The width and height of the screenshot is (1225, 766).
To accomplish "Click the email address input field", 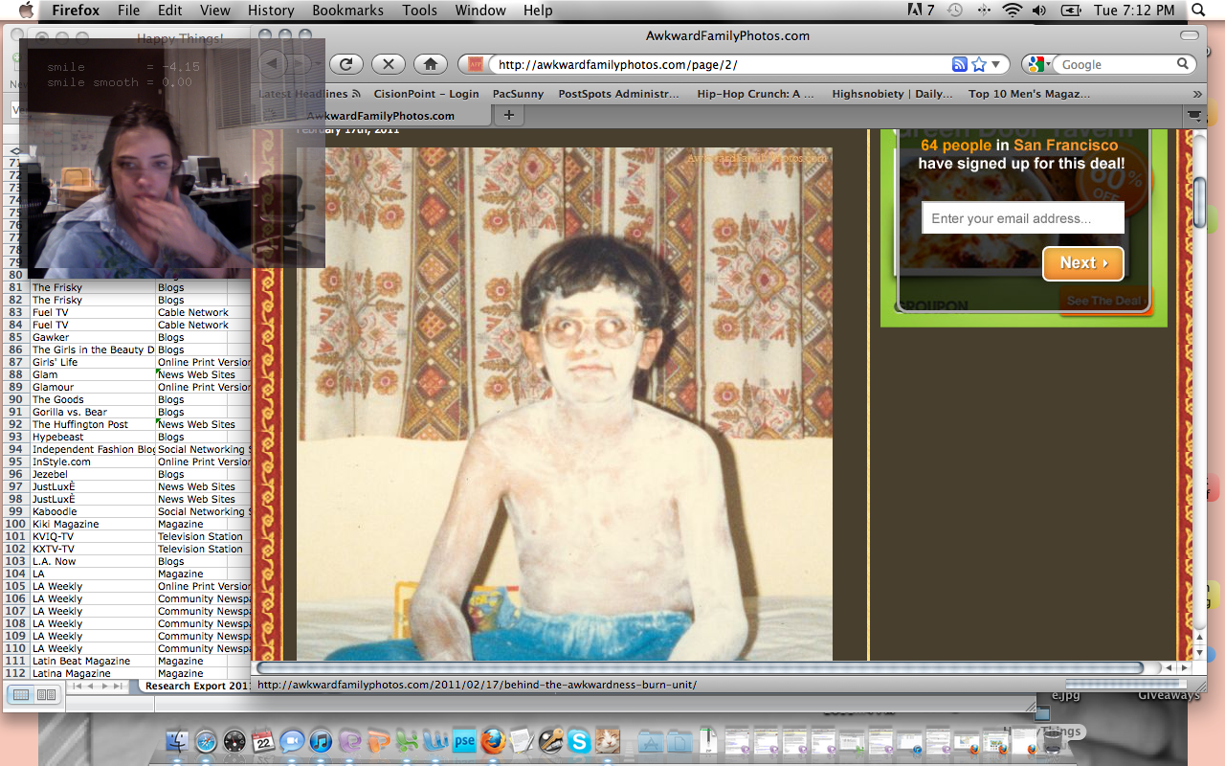I will [x=1022, y=218].
